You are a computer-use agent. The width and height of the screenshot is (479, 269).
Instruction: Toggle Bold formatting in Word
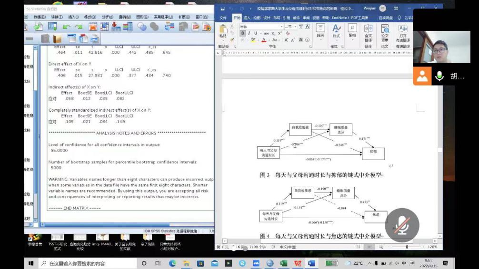[x=243, y=33]
